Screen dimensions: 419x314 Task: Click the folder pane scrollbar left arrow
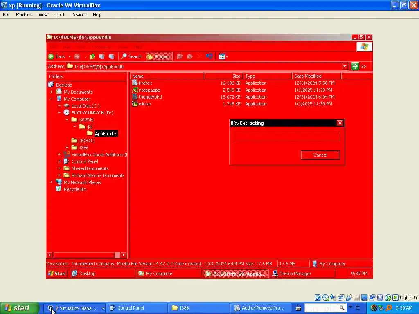point(50,255)
